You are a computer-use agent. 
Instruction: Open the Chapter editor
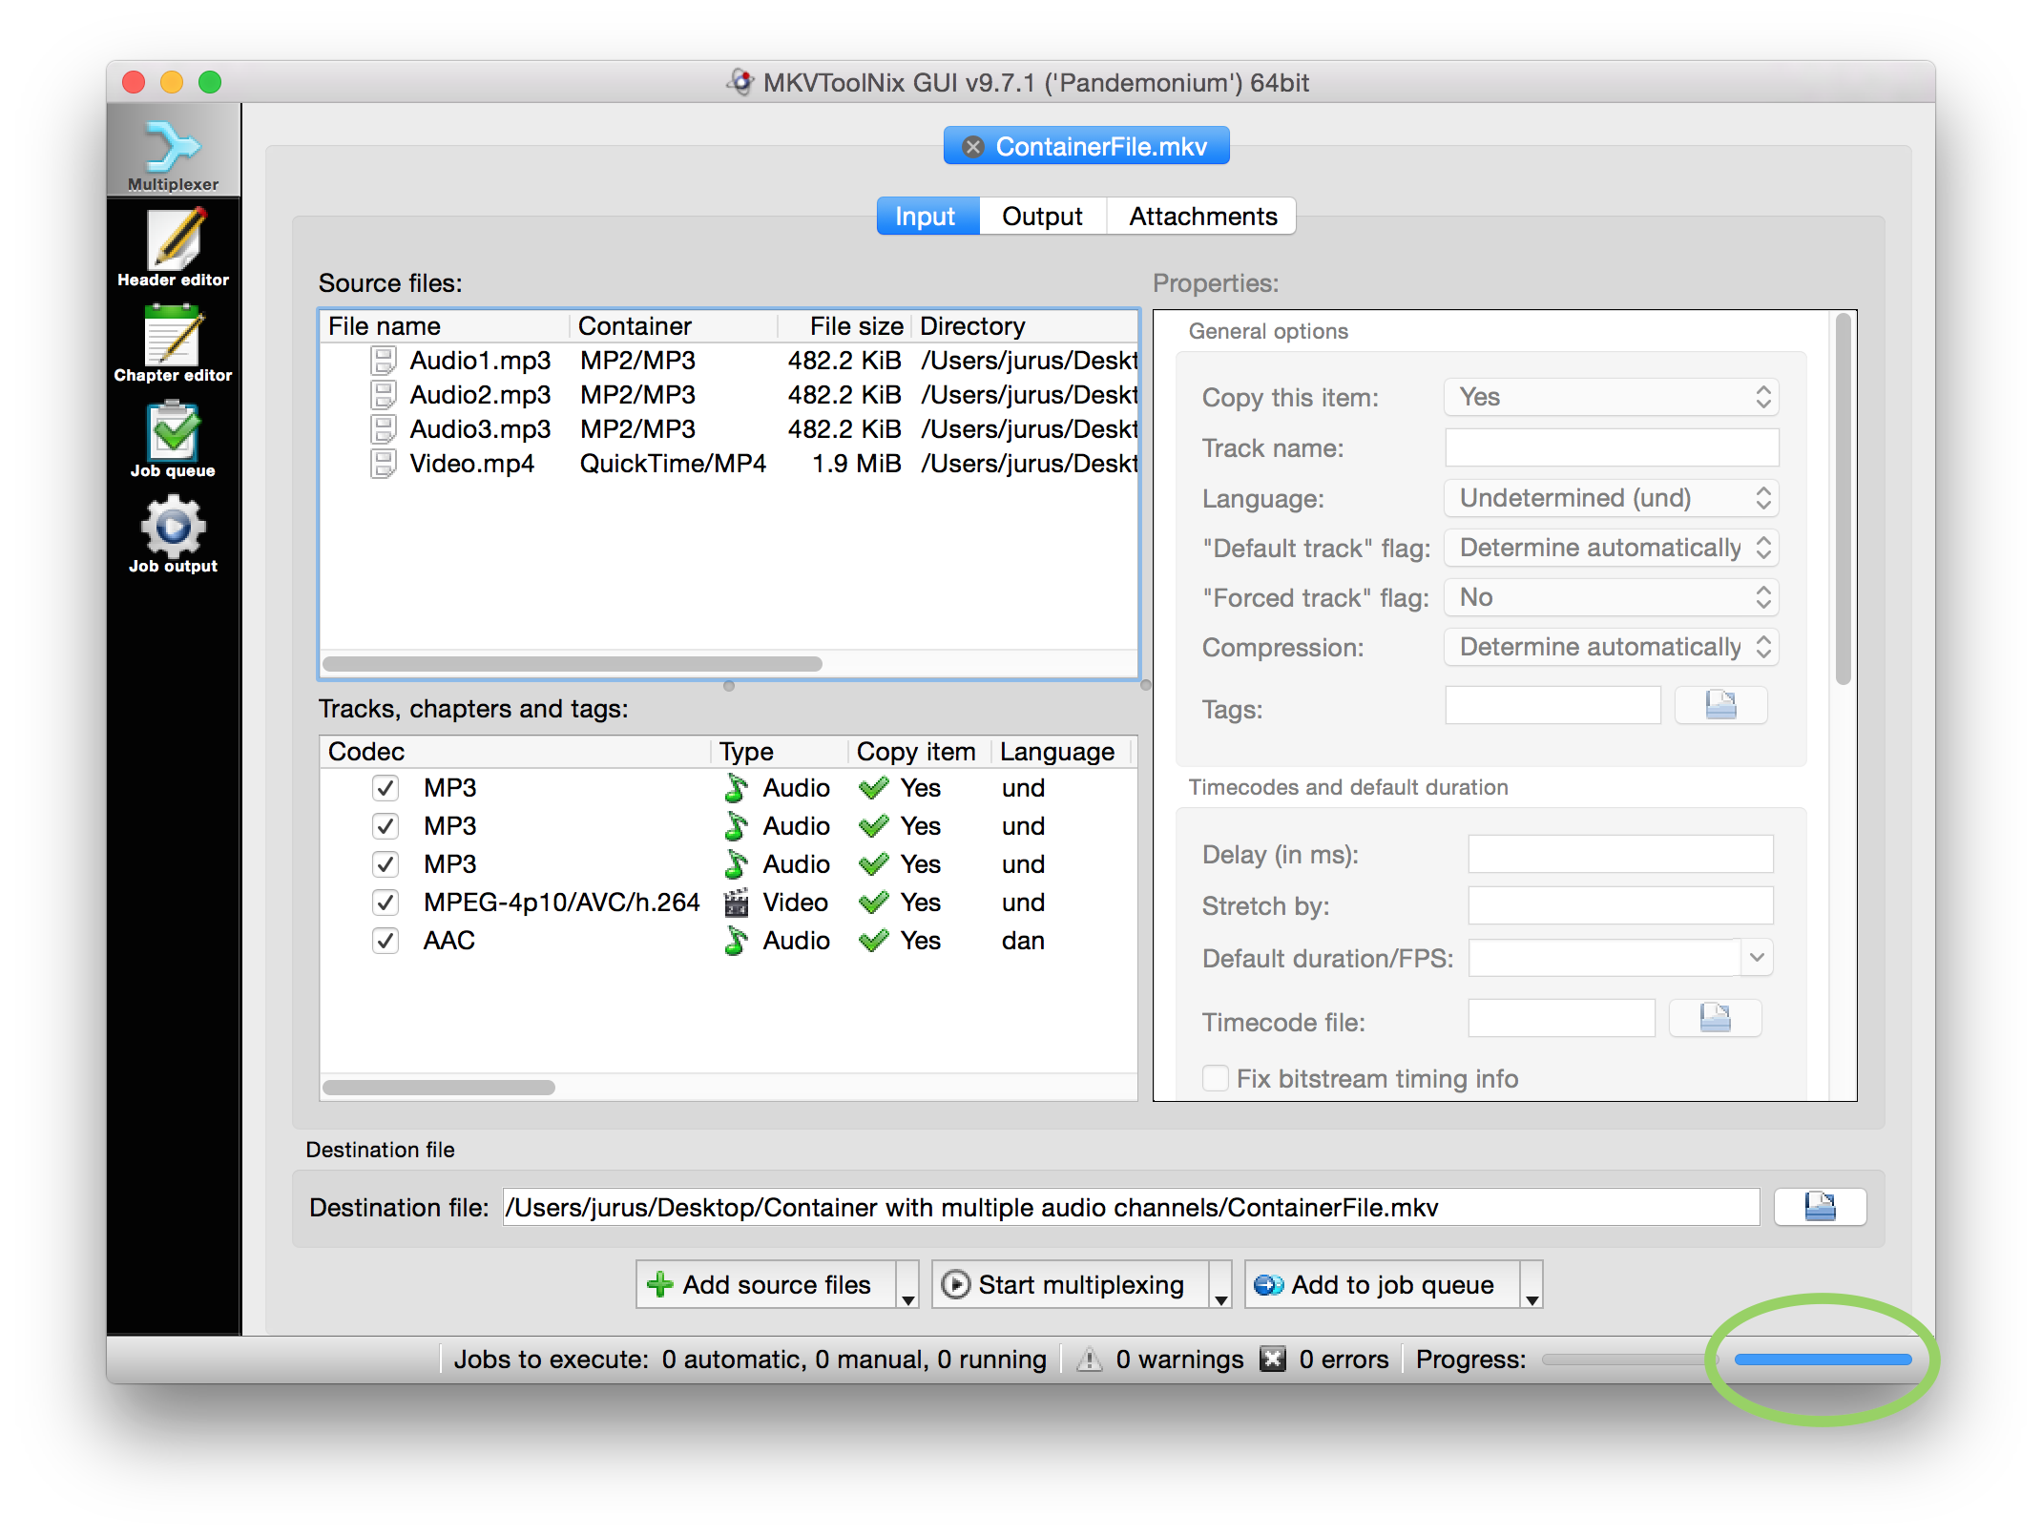173,342
